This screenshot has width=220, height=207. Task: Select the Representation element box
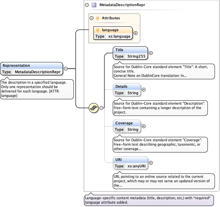(31, 65)
